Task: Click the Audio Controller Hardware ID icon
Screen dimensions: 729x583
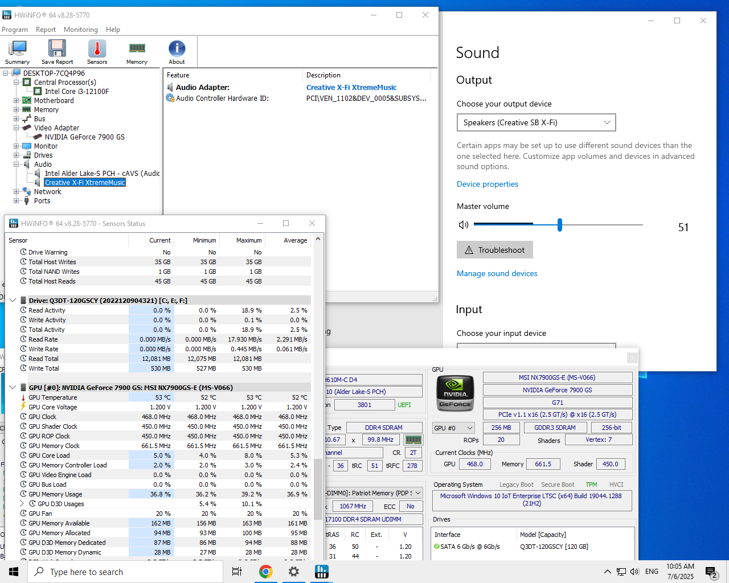Action: coord(170,98)
